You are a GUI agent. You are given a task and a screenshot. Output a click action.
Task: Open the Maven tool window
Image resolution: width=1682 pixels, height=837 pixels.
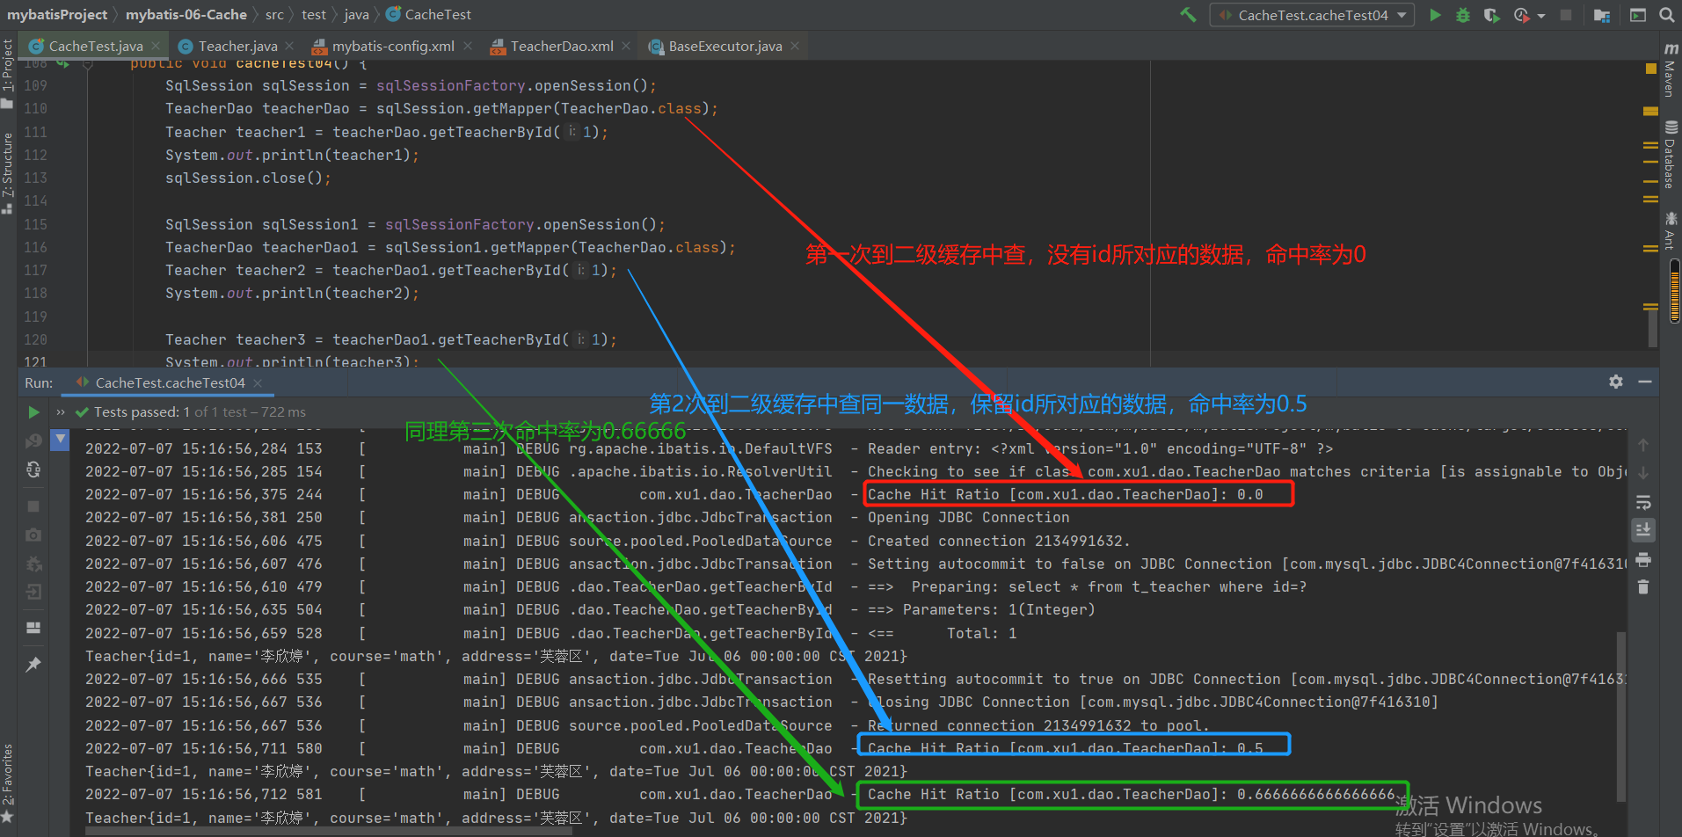click(x=1671, y=69)
